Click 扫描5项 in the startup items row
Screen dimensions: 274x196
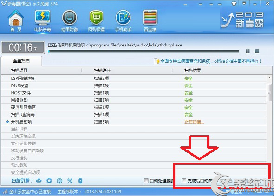point(101,122)
